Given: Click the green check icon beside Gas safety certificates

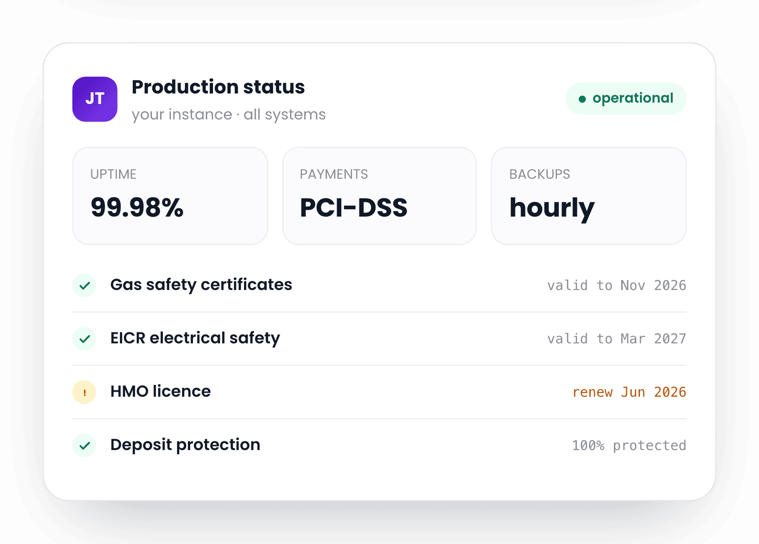Looking at the screenshot, I should tap(84, 285).
